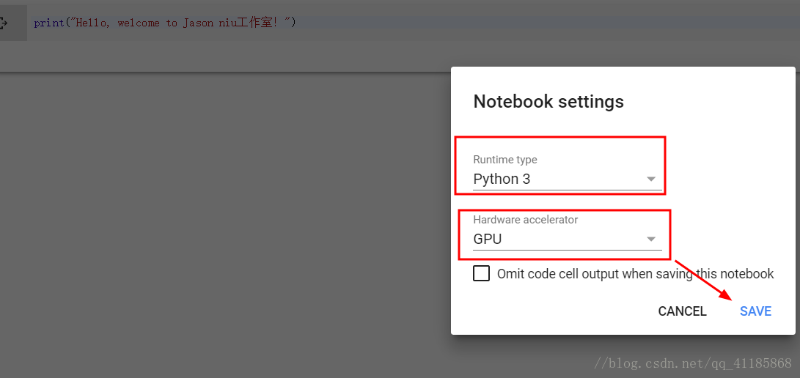
Task: Tick the Omit code cell output checkbox
Action: (x=482, y=273)
